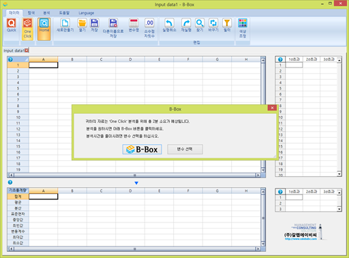Open a file using the folder icon
The width and height of the screenshot is (349, 258).
click(x=82, y=25)
